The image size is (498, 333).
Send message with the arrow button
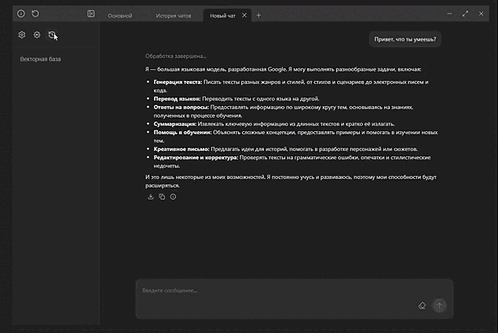440,306
